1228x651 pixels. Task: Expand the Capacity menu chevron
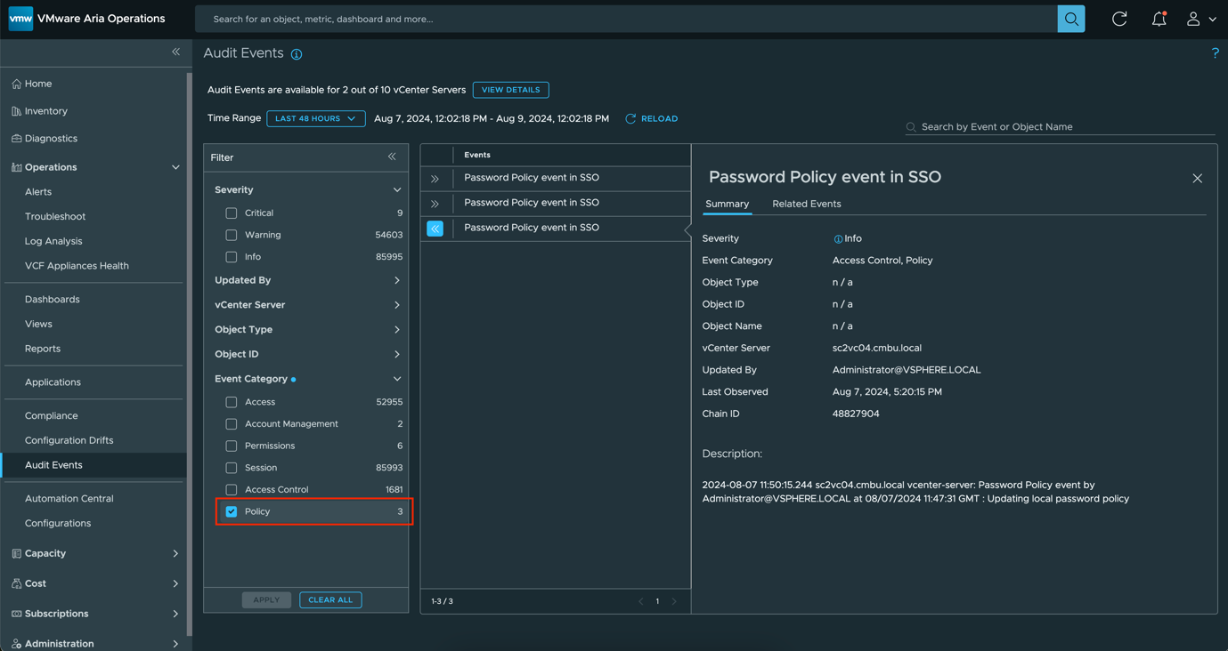coord(175,553)
